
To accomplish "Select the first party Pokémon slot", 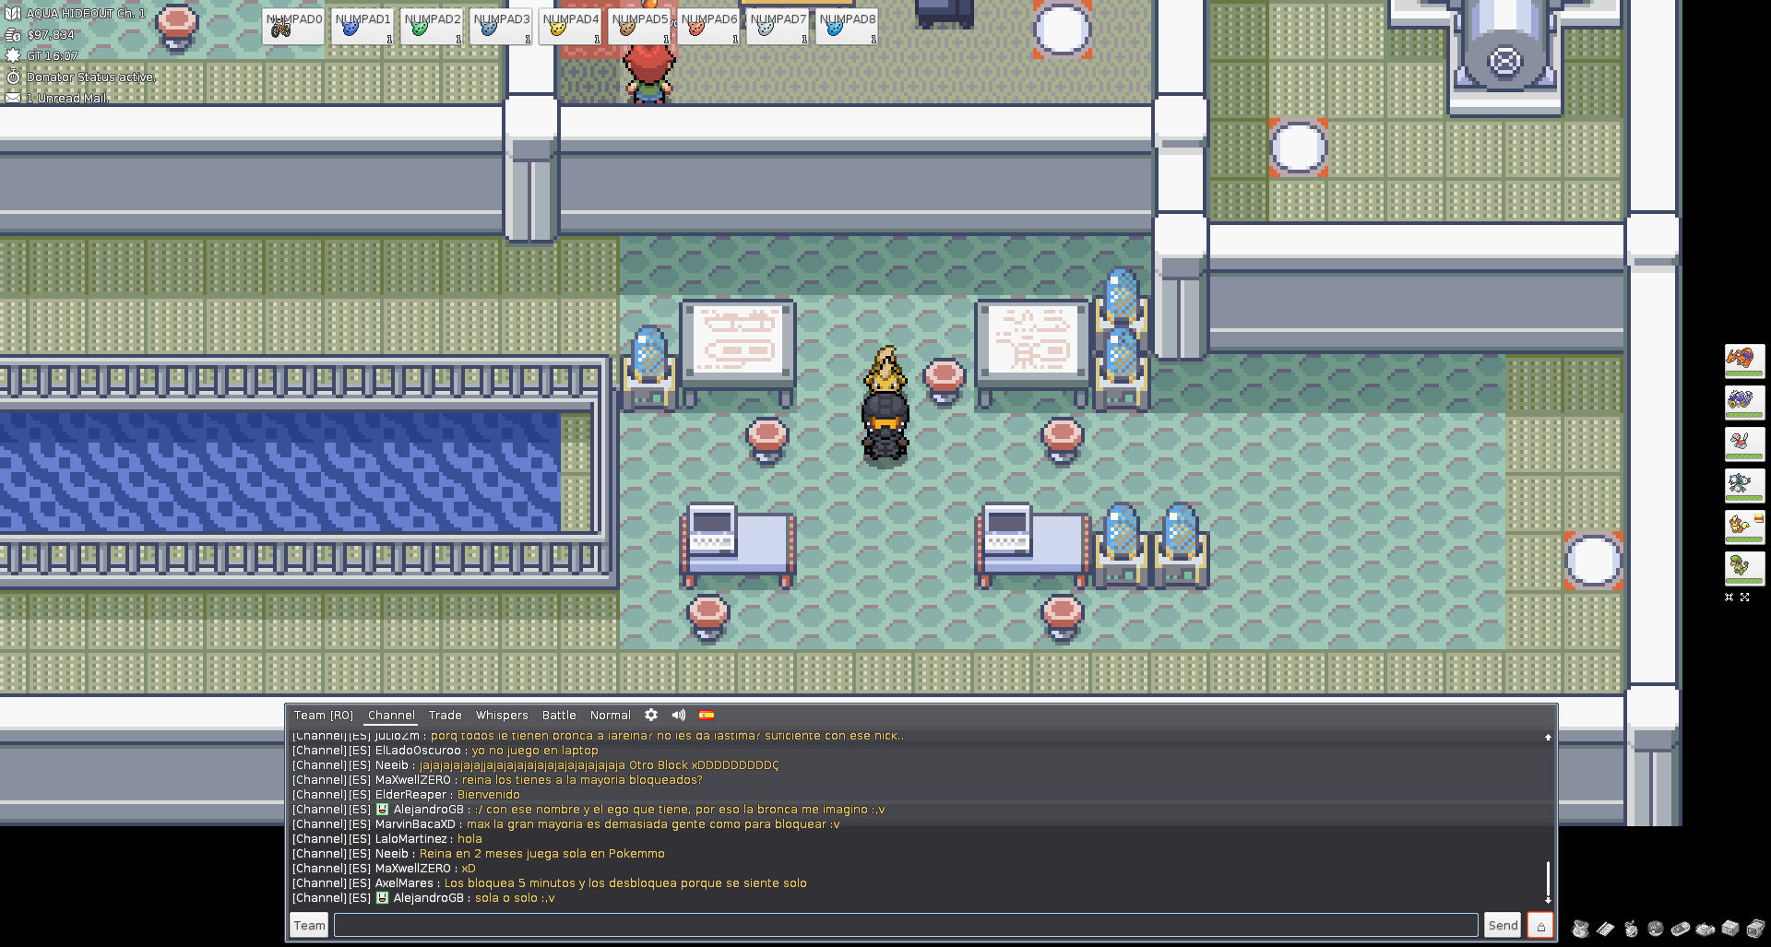I will tap(1744, 361).
